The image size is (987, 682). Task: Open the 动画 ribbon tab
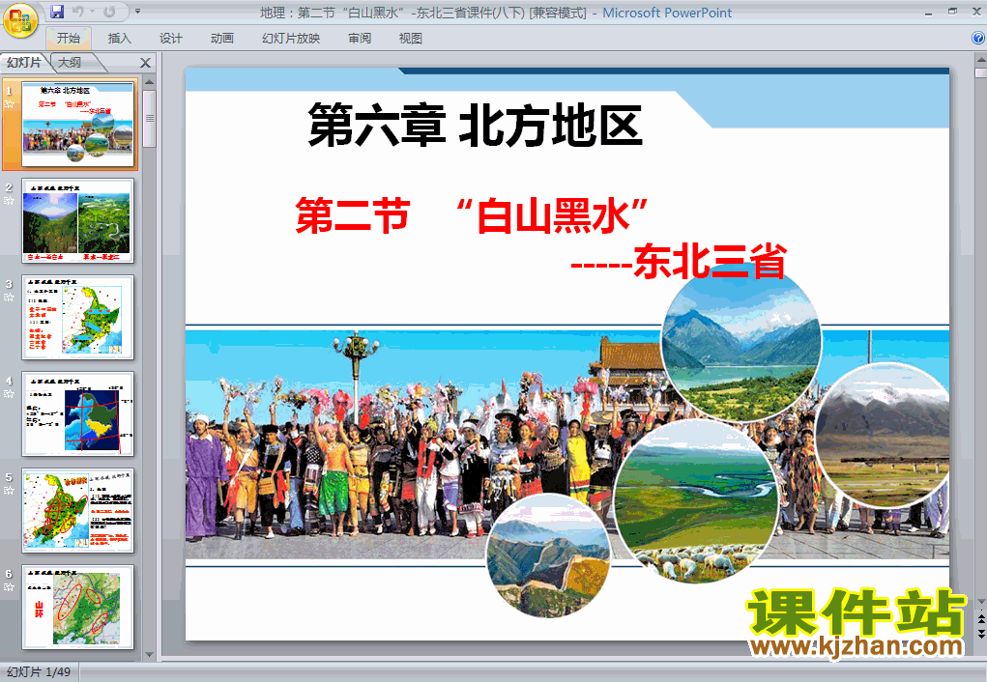pos(221,39)
